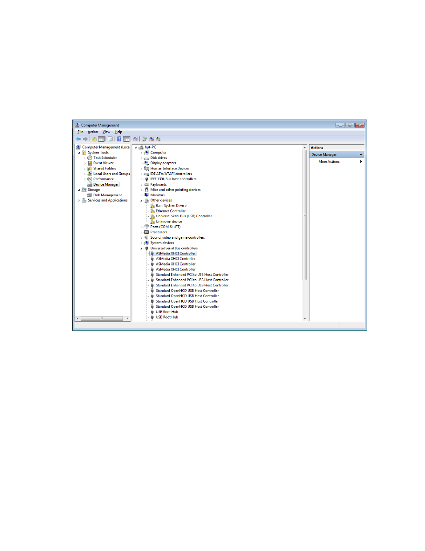The image size is (425, 551).
Task: Select the Device Manager tree icon
Action: tap(90, 184)
